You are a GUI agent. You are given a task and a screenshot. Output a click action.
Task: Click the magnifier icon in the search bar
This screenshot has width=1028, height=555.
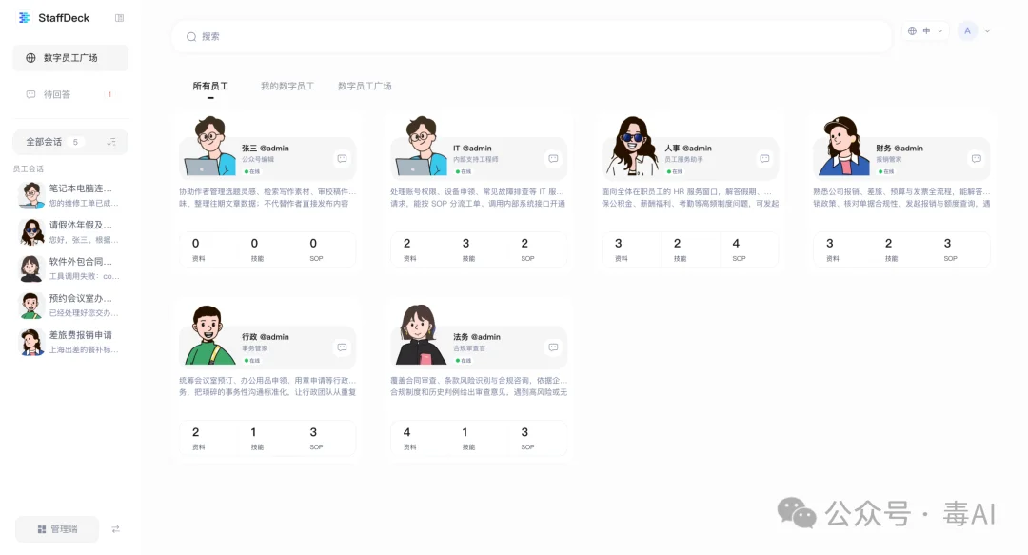coord(191,37)
